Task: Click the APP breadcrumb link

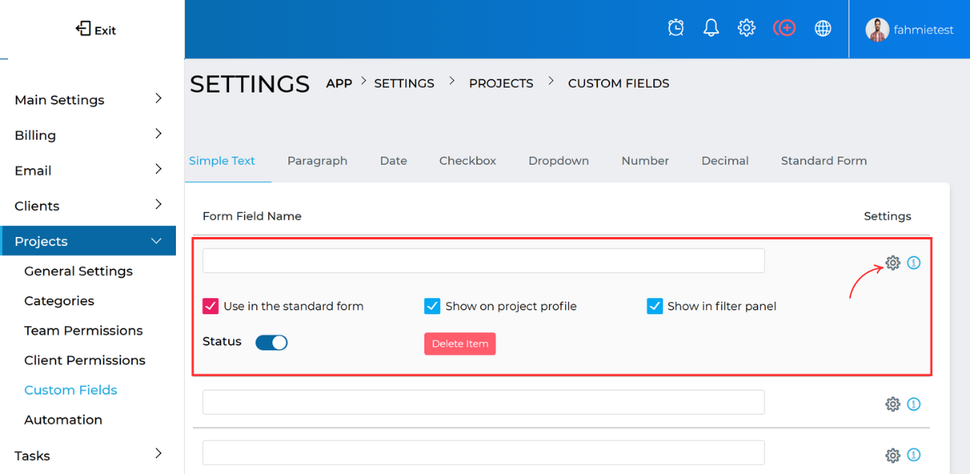Action: click(x=339, y=83)
